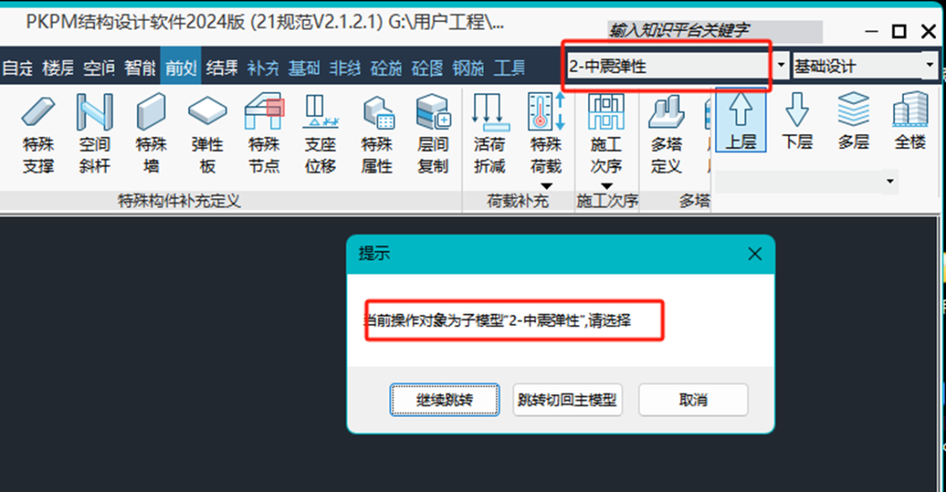
Task: Open the 补充 ribbon tab
Action: [263, 67]
